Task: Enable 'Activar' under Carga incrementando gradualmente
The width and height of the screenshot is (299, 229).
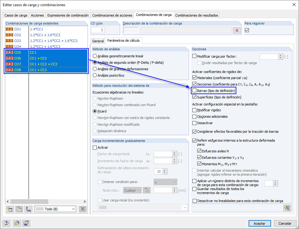Action: tap(95, 147)
